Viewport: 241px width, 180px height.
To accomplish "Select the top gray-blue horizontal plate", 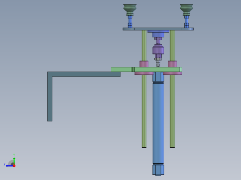I will 158,29.
